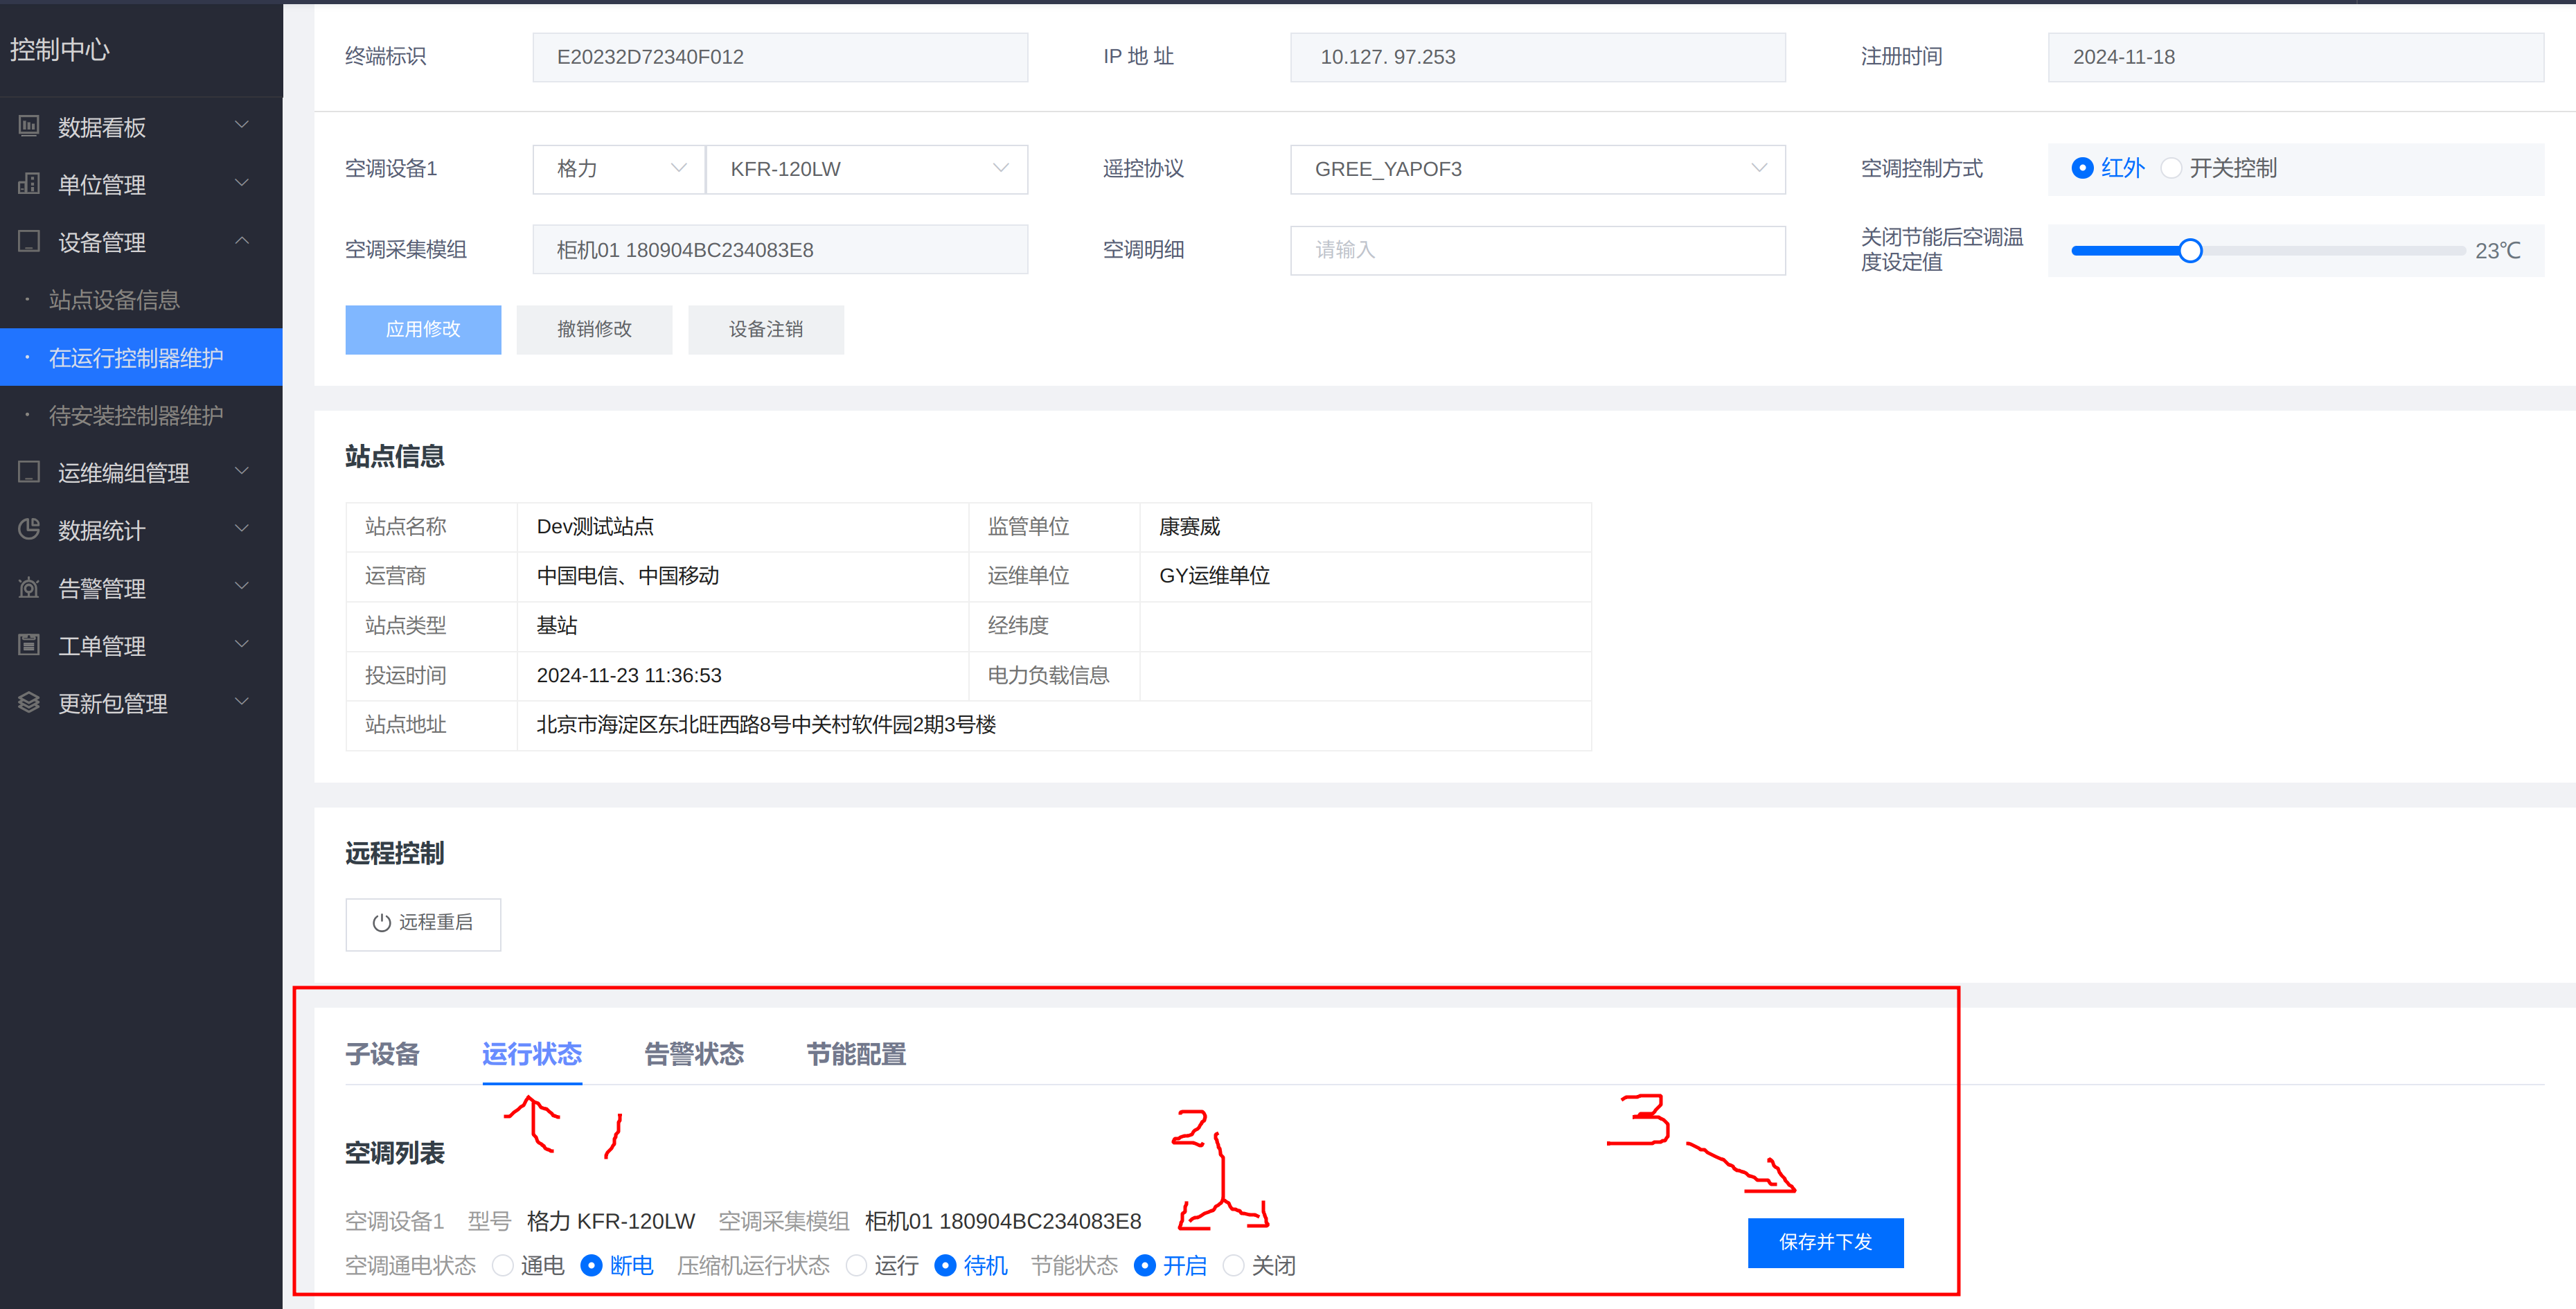Click the 空调明细 input field
The width and height of the screenshot is (2576, 1309).
click(x=1537, y=250)
